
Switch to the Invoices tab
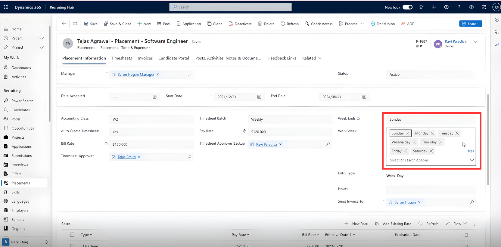pyautogui.click(x=145, y=58)
